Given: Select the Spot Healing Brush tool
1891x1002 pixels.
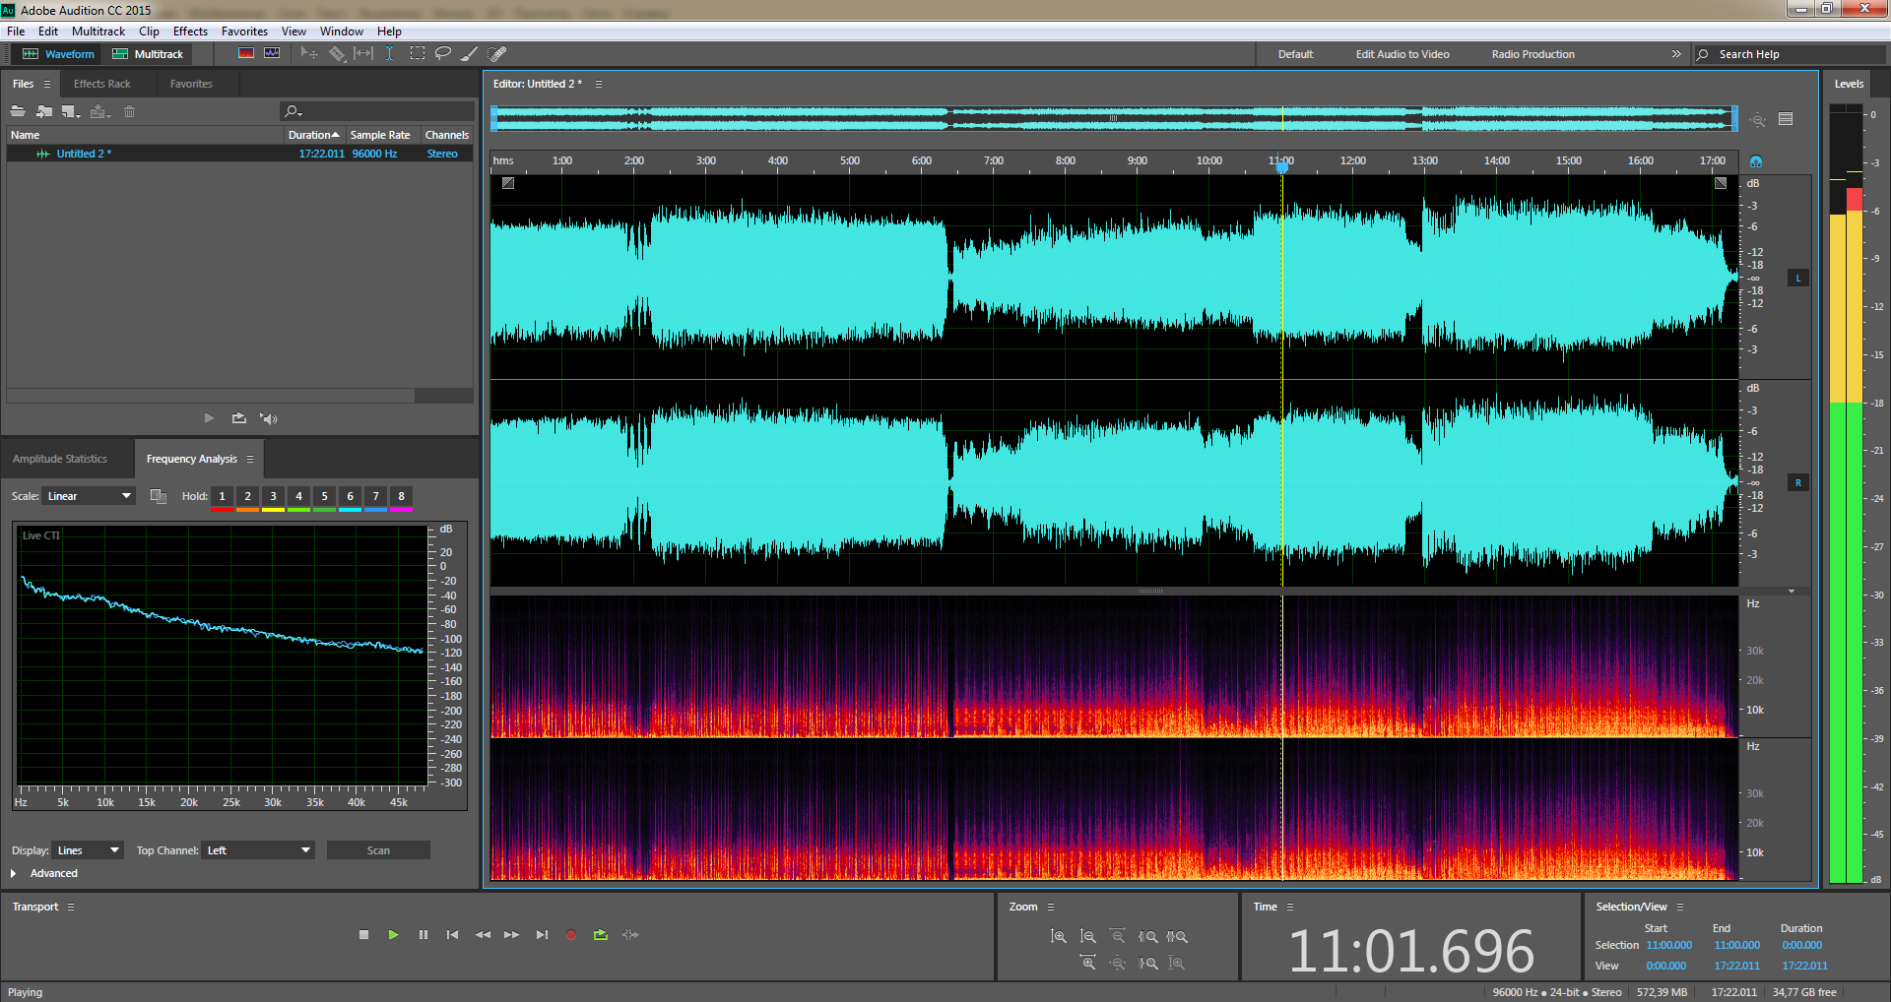Looking at the screenshot, I should pos(497,53).
